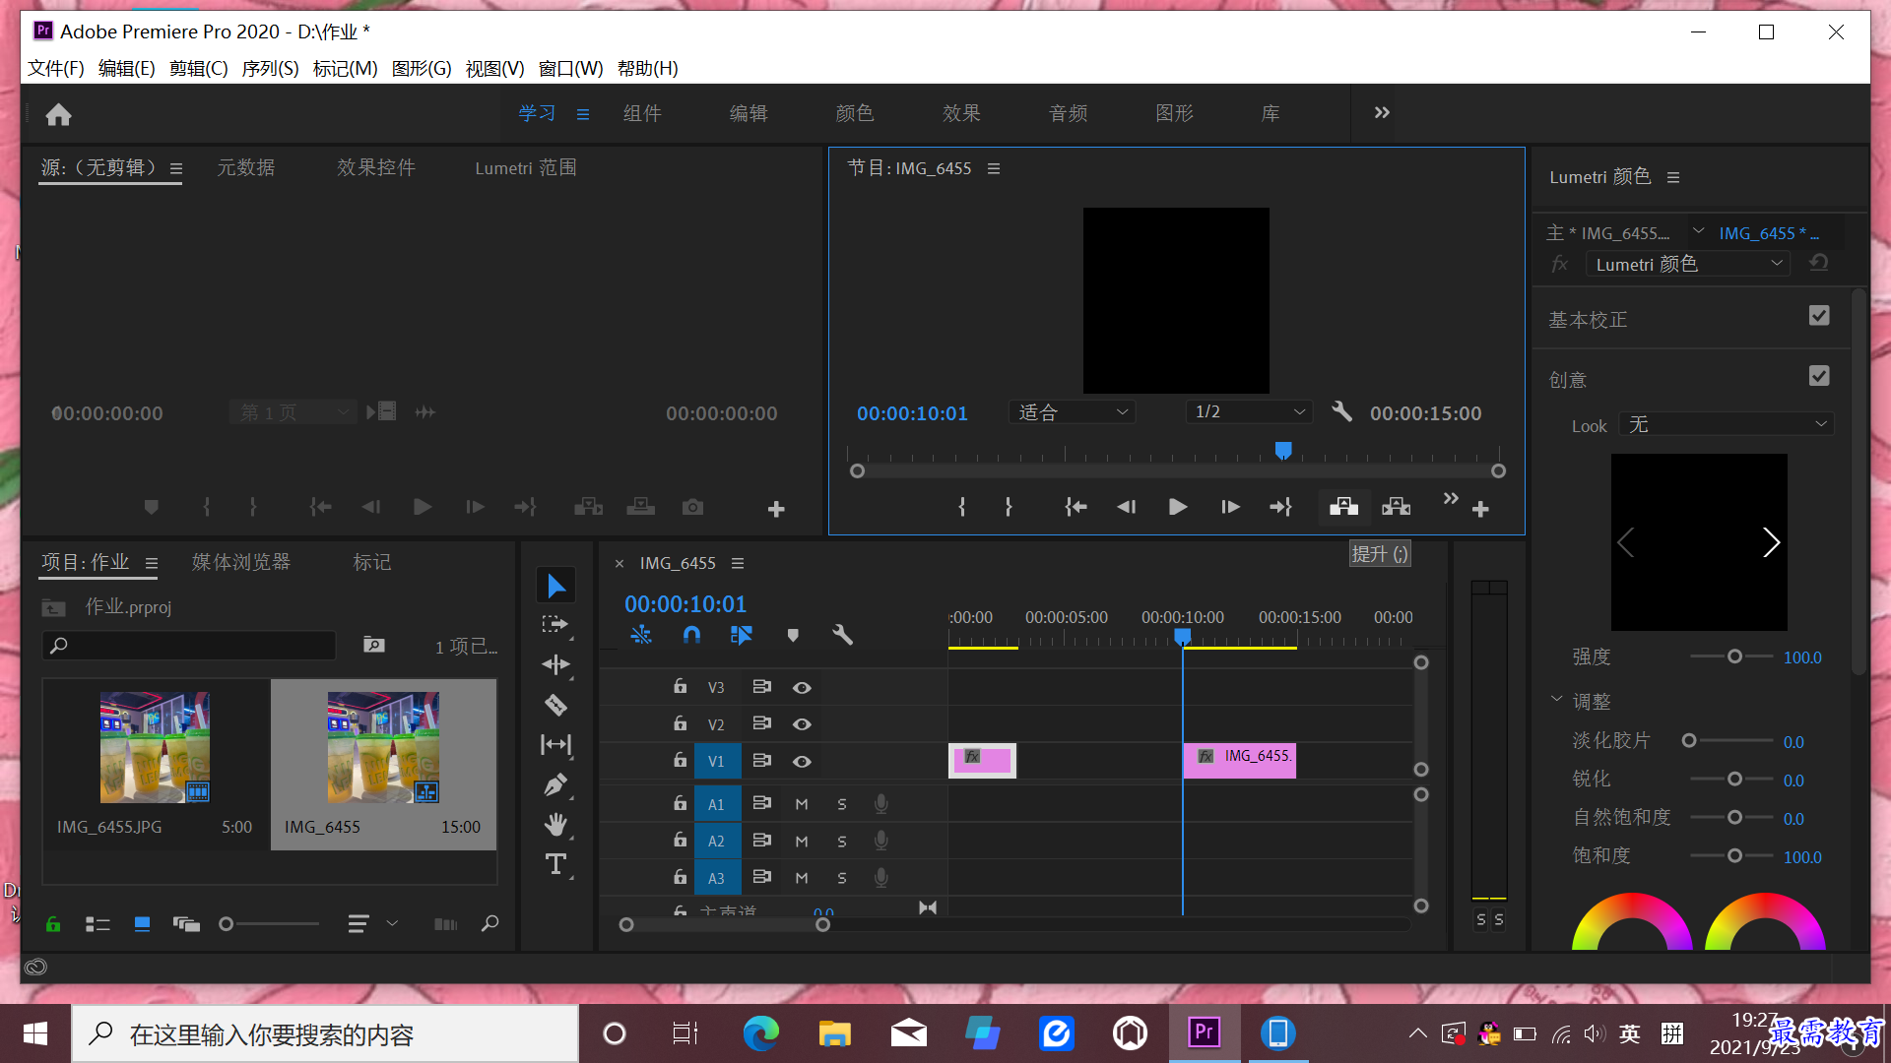This screenshot has width=1891, height=1063.
Task: Adjust the 锐化 sharpen slider
Action: pos(1734,780)
